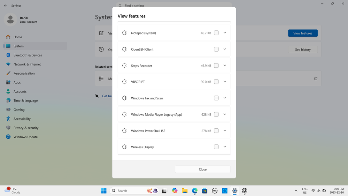Screen dimensions: 348x196
Task: Click the Wireless Display feature icon
Action: point(124,147)
